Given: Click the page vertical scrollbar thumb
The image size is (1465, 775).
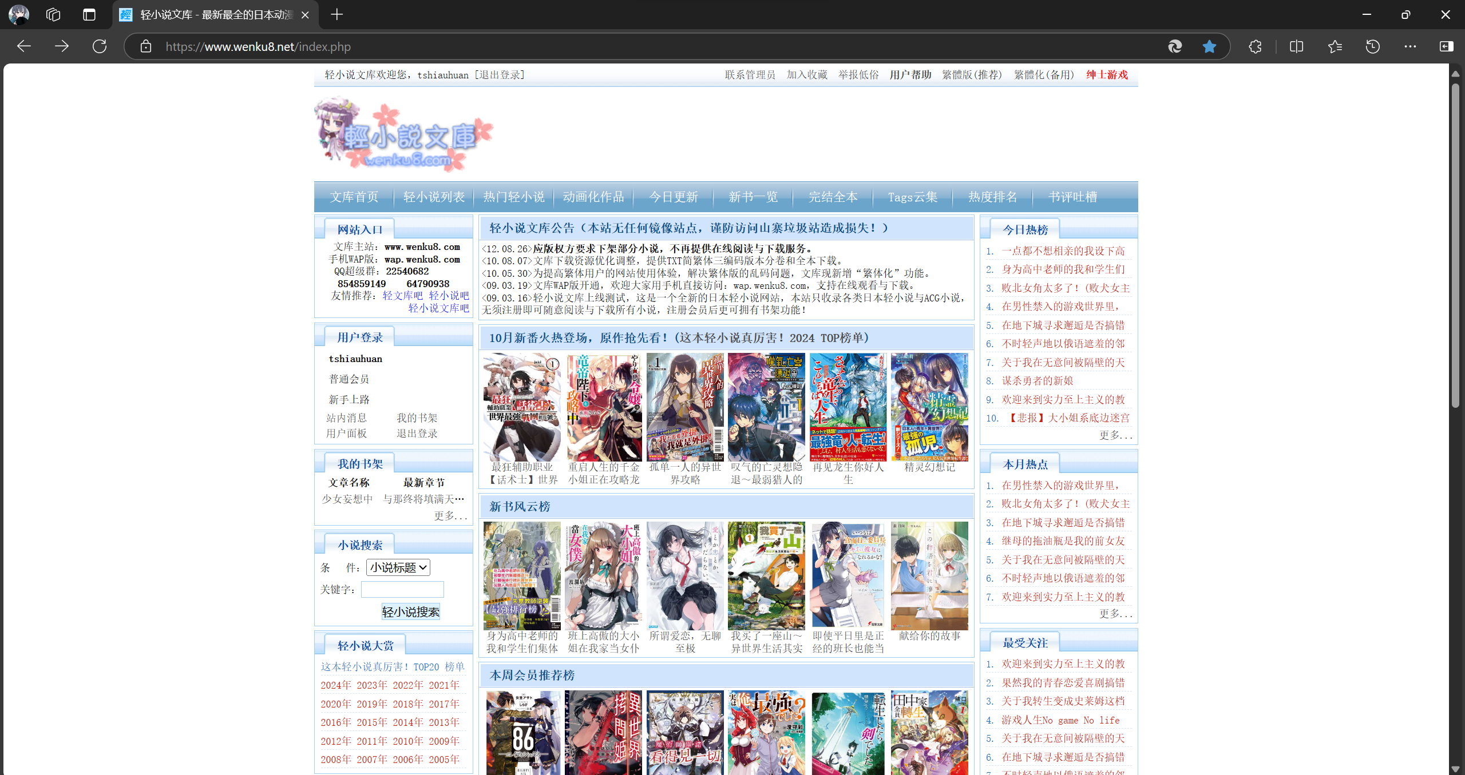Looking at the screenshot, I should (1455, 246).
